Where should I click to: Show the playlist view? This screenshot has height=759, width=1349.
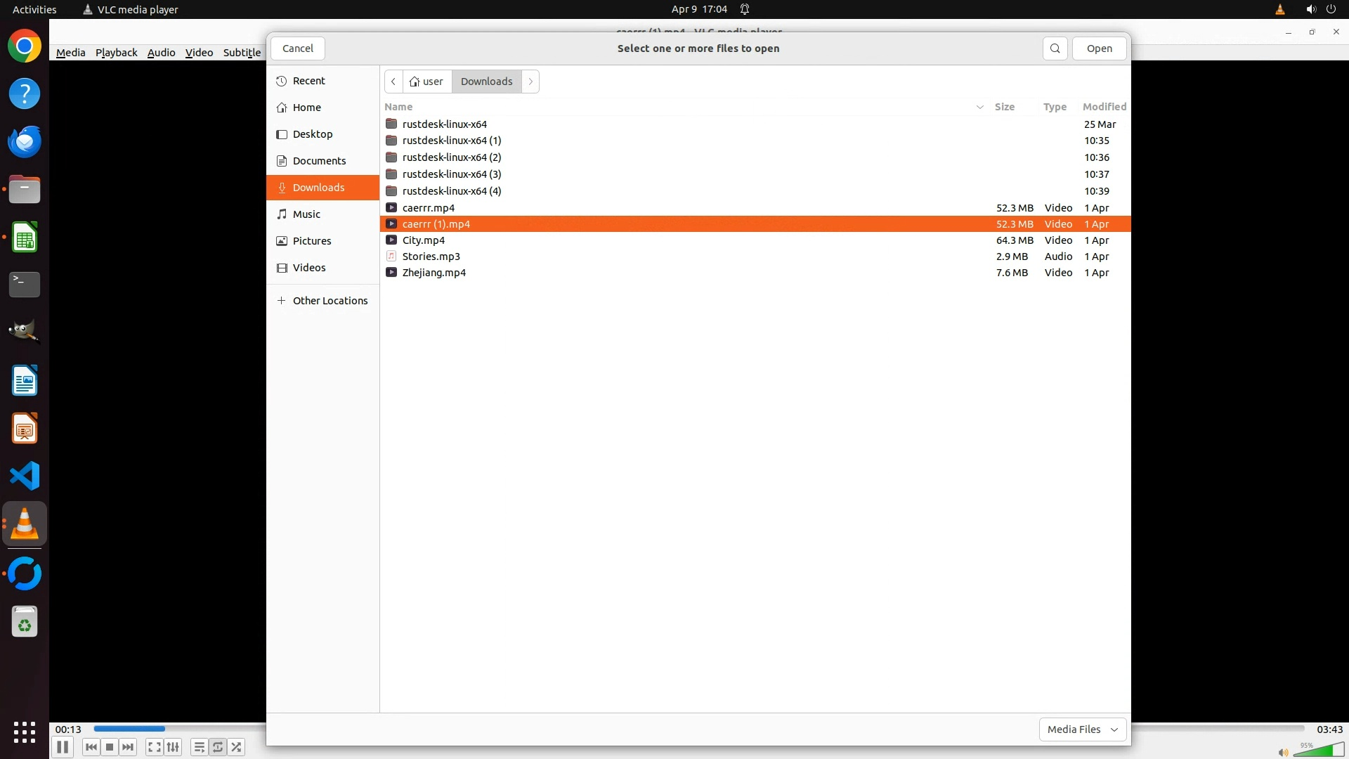point(200,747)
